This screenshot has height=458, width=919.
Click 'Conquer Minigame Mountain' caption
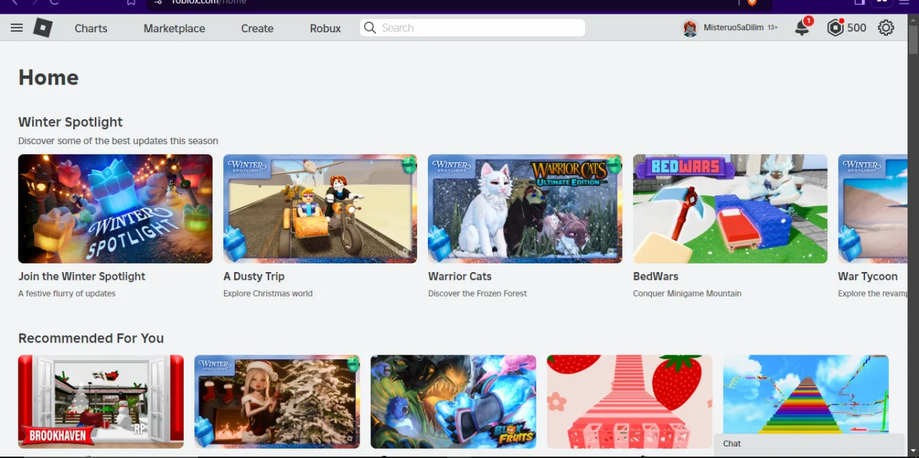[687, 294]
